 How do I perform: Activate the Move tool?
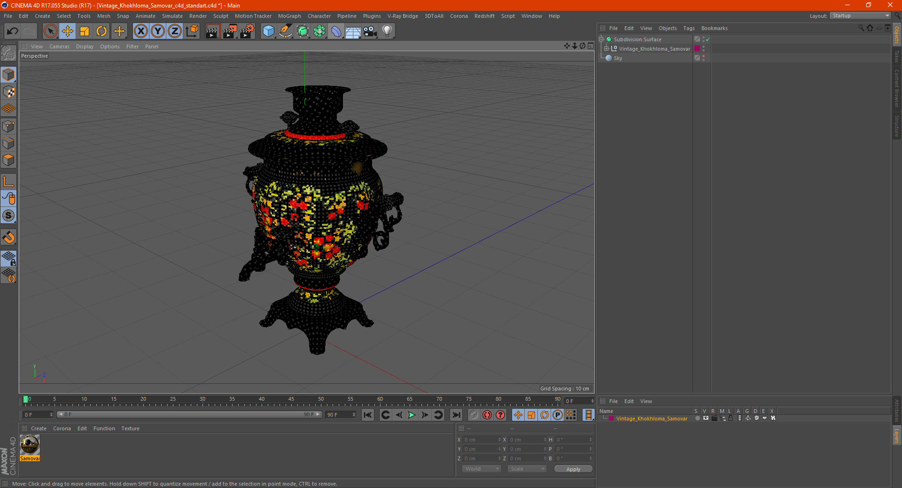pos(68,31)
